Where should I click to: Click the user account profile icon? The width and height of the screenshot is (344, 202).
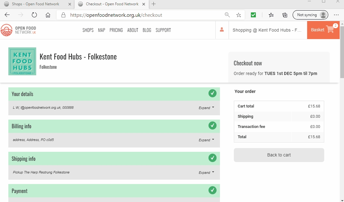click(222, 30)
